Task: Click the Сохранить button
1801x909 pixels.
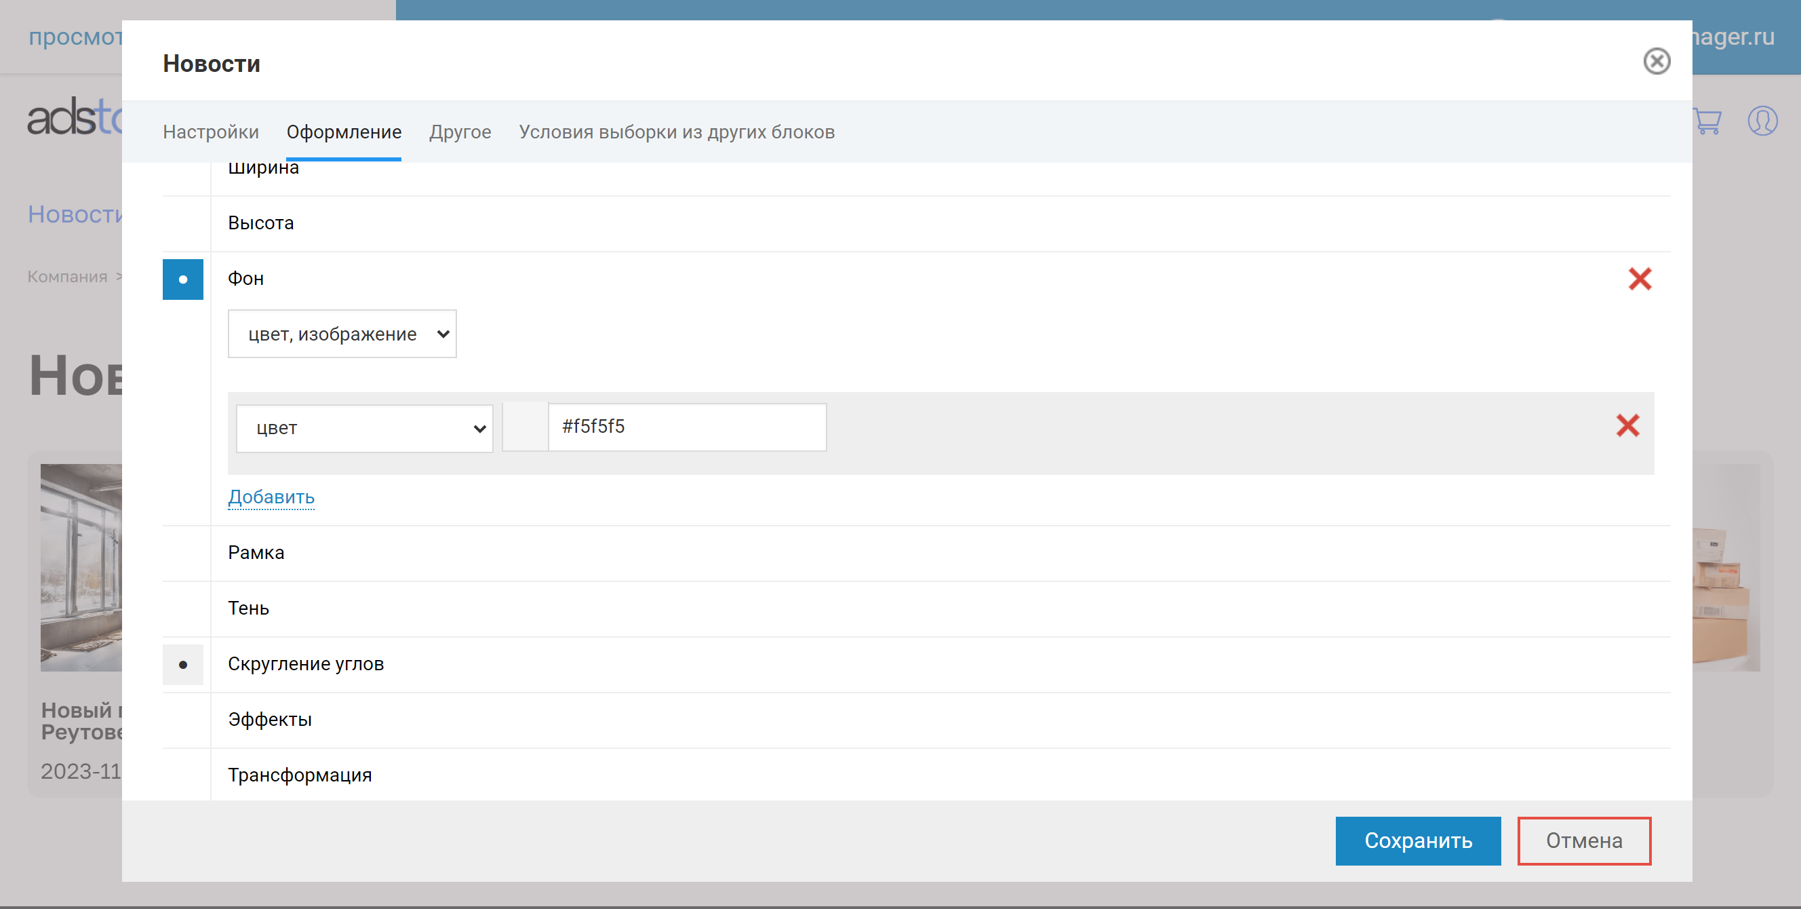Action: pyautogui.click(x=1417, y=840)
